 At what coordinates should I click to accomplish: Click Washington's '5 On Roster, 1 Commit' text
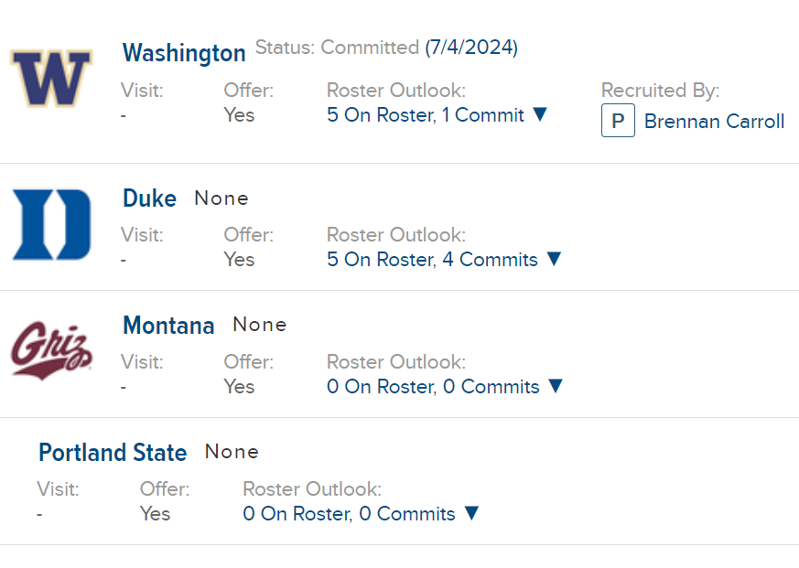point(426,115)
